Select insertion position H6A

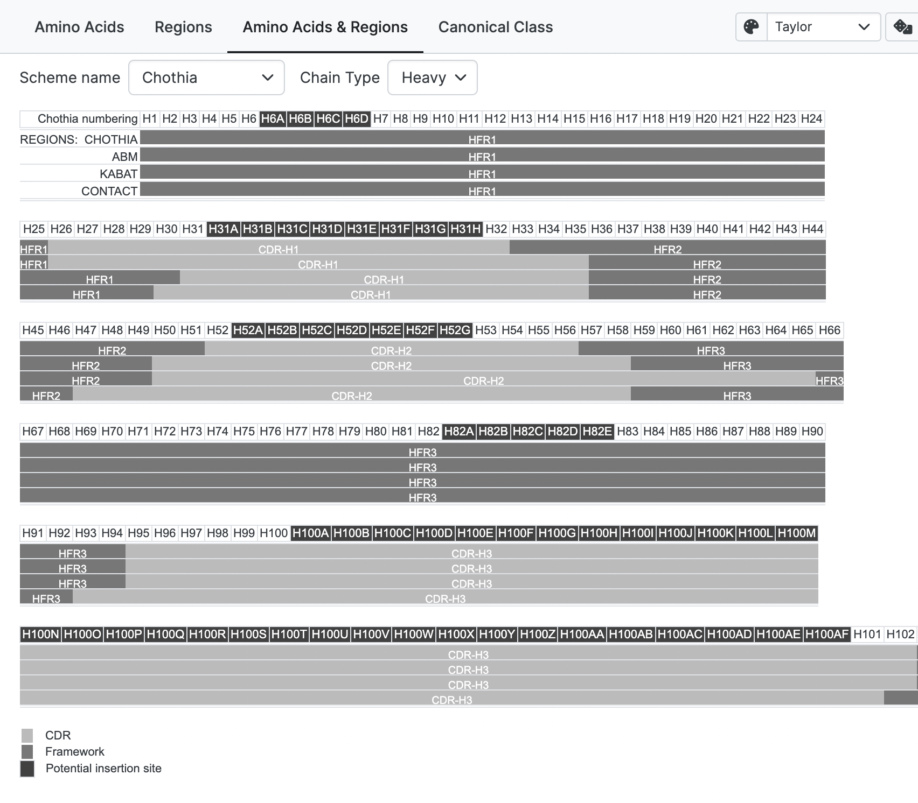tap(273, 118)
